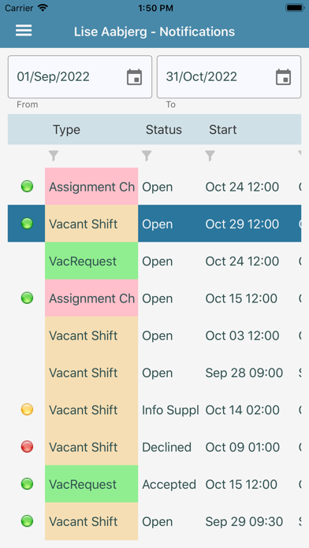
Task: Click yellow status dot on Info Suppl row
Action: coord(27,409)
